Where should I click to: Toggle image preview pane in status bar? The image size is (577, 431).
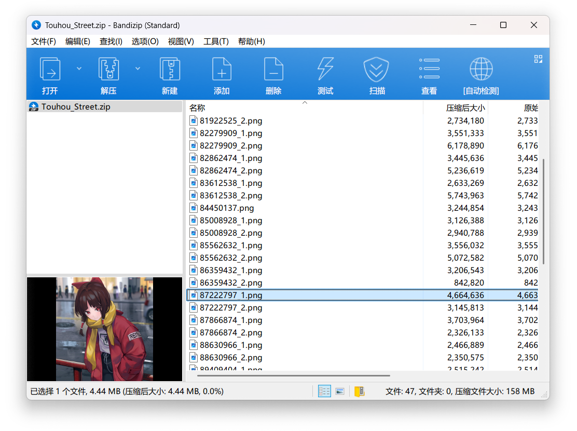[x=340, y=391]
